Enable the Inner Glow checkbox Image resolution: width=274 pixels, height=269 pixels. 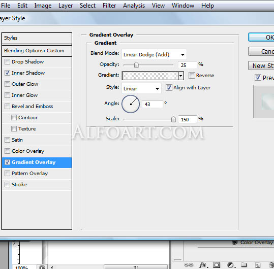tap(7, 95)
